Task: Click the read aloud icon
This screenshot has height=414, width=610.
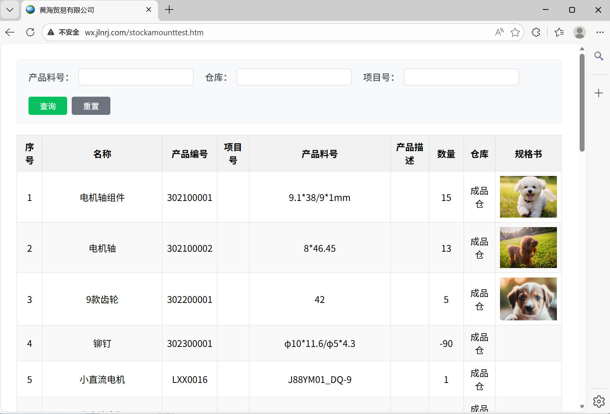Action: (499, 33)
